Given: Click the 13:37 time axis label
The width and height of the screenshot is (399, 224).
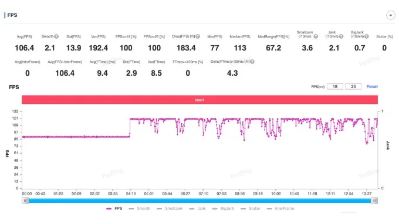Looking at the screenshot, I should [x=367, y=194].
